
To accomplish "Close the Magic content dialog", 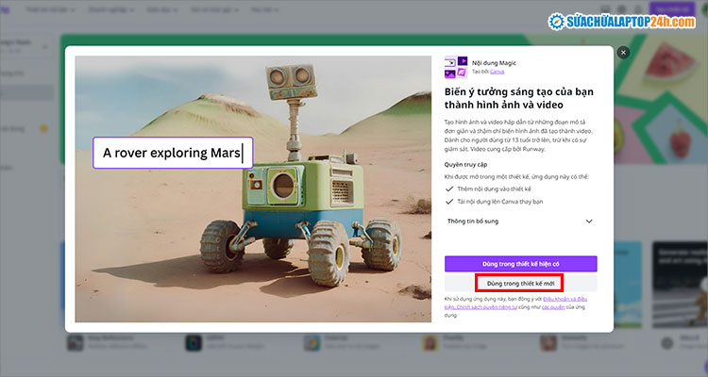I will coord(622,53).
